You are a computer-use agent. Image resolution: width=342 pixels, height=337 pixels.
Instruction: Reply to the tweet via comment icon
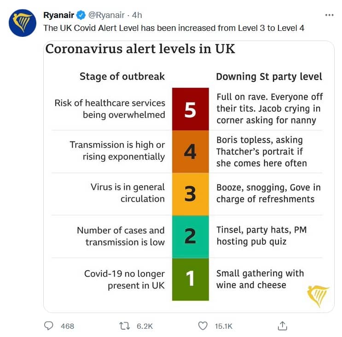pyautogui.click(x=48, y=325)
